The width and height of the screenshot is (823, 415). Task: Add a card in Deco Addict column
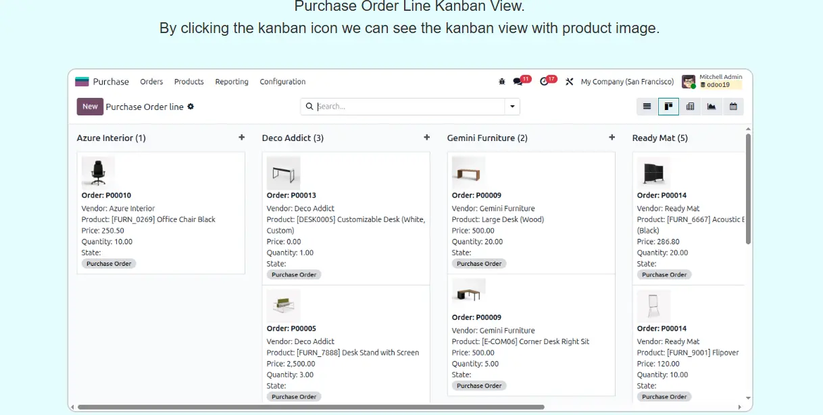(426, 138)
